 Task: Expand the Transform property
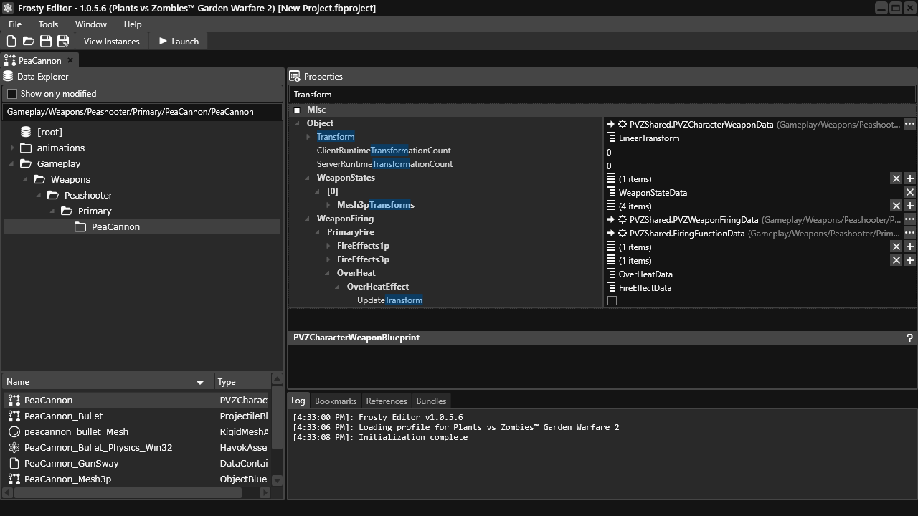point(308,137)
